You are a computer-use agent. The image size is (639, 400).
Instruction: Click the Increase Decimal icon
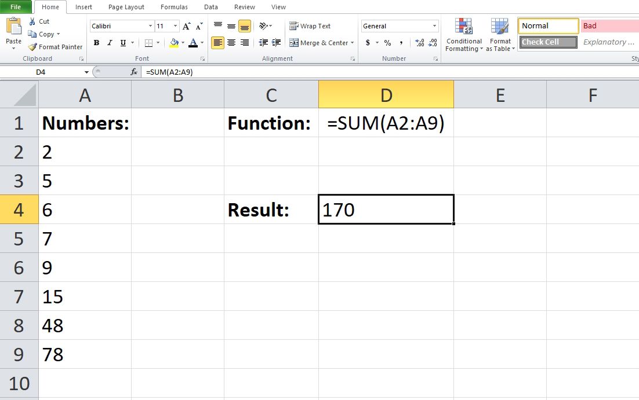pos(419,42)
